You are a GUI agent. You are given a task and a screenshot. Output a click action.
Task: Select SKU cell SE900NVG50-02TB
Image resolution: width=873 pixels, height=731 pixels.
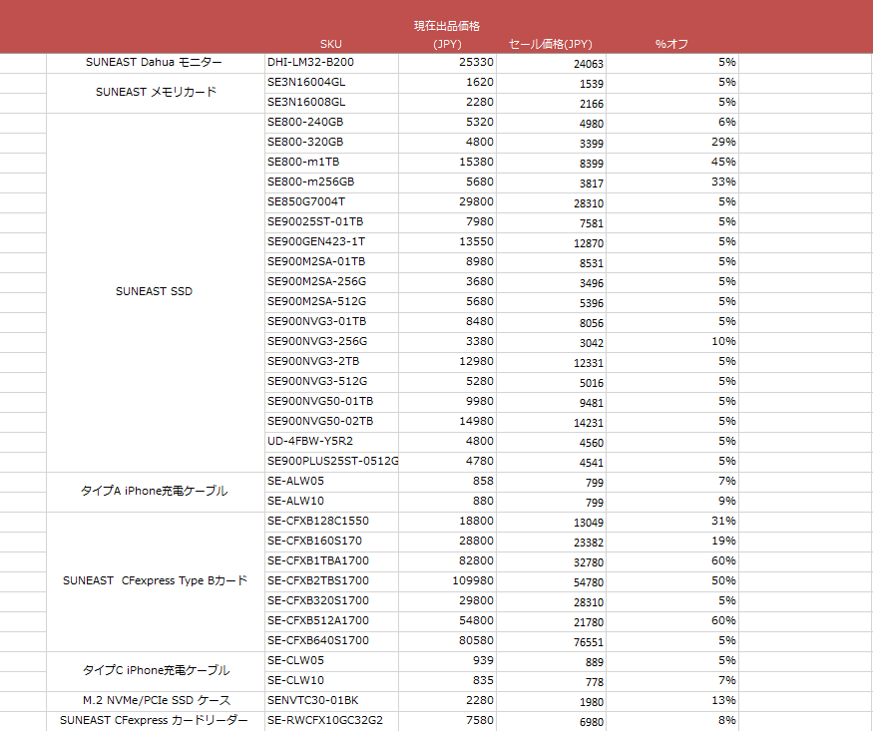(332, 422)
